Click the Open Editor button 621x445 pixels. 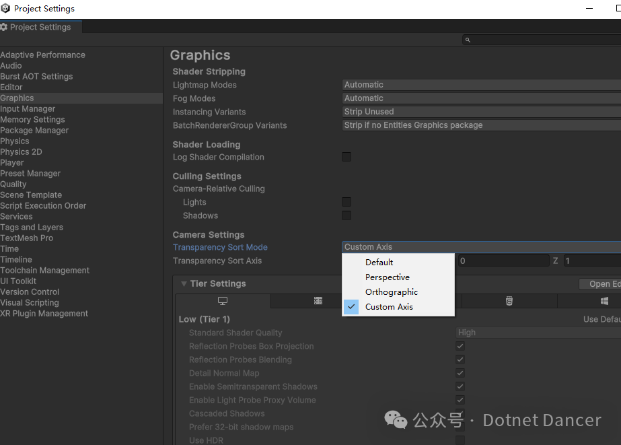(600, 284)
